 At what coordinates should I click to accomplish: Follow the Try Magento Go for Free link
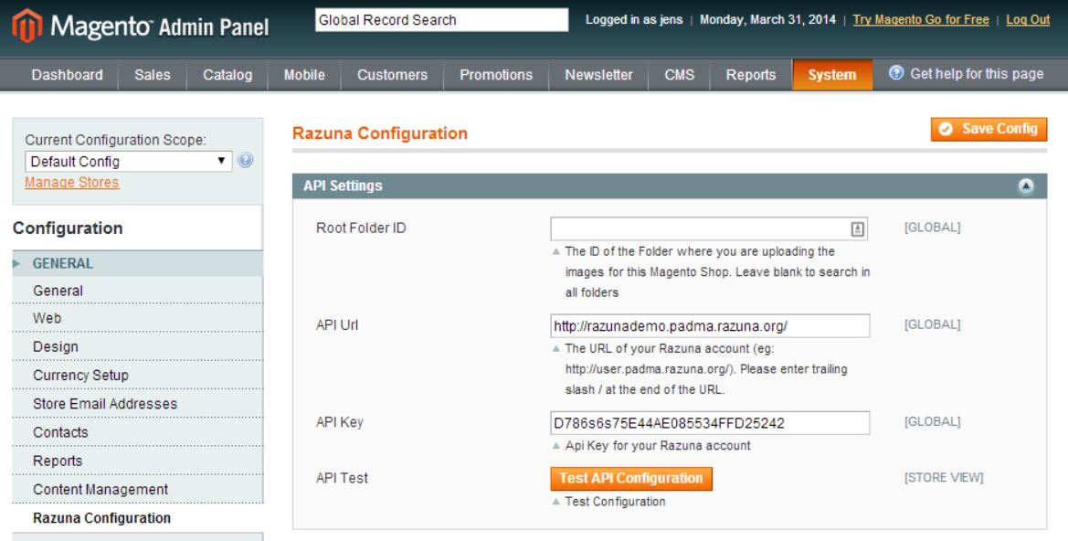(x=921, y=20)
